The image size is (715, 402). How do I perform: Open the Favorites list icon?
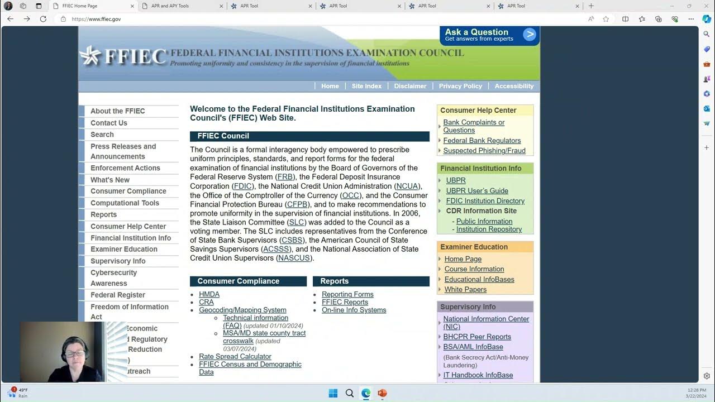tap(642, 19)
